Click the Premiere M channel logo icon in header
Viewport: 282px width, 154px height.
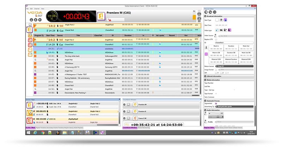[x=101, y=16]
